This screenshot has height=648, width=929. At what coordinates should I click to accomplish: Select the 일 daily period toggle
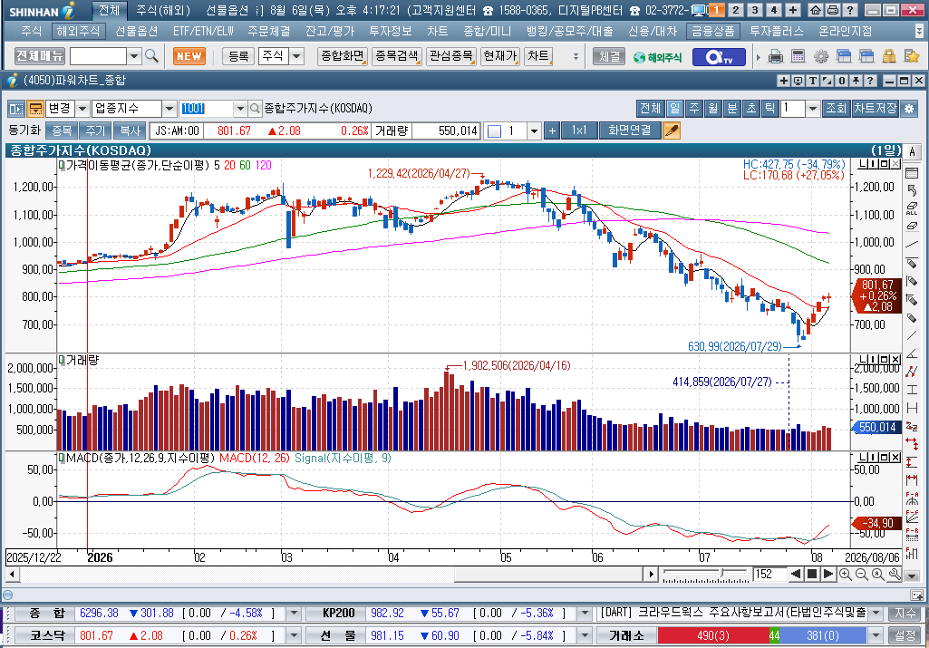(x=674, y=109)
